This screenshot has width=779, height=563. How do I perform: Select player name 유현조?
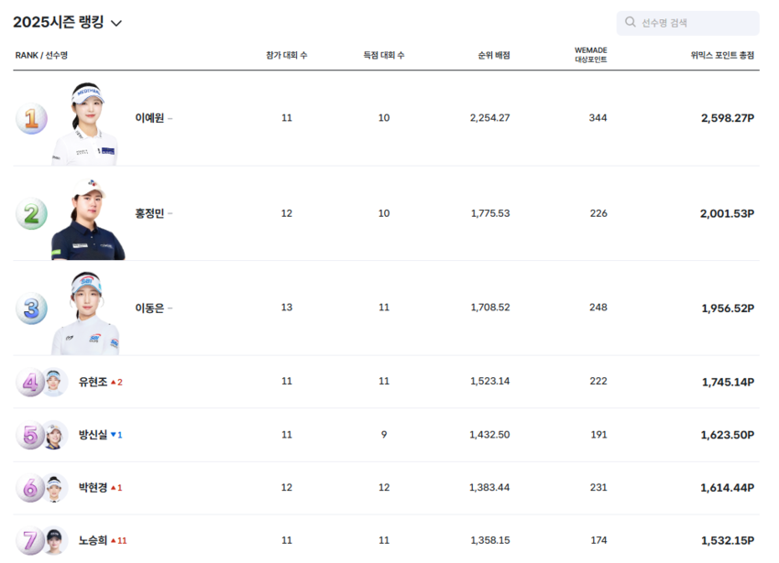(x=93, y=382)
